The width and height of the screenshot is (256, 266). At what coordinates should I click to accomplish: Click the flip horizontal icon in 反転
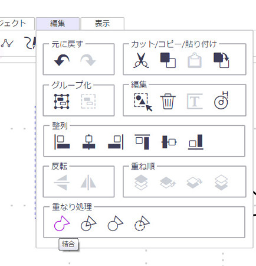tap(88, 183)
